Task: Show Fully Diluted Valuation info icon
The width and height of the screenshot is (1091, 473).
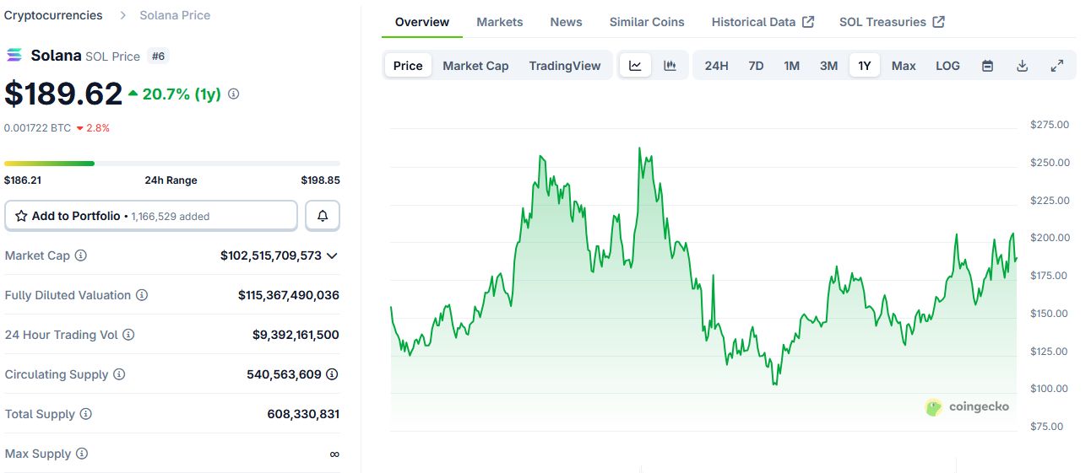Action: click(x=142, y=295)
